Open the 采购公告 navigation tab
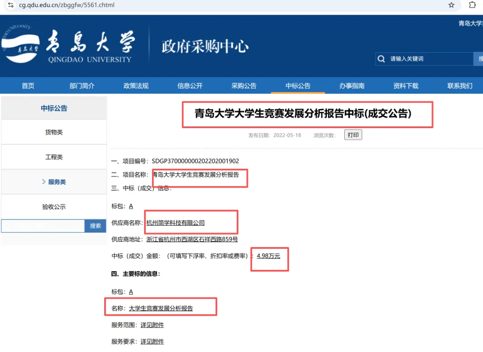This screenshot has width=483, height=352. pyautogui.click(x=244, y=86)
